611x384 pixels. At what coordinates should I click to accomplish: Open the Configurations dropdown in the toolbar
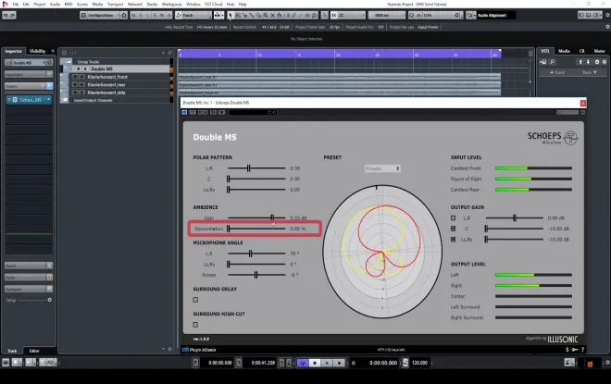(x=99, y=15)
